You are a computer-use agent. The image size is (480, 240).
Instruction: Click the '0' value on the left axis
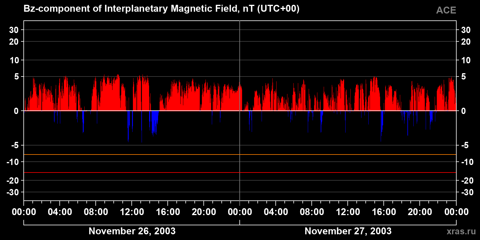[16, 111]
